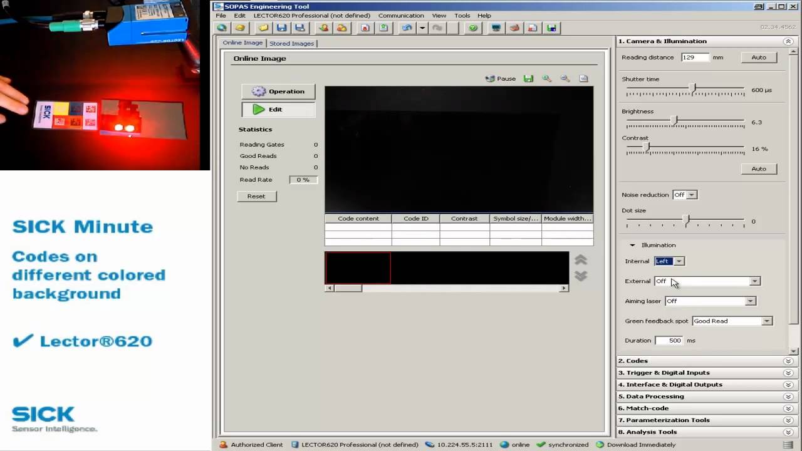
Task: Expand the 8. Analysis Tools section
Action: tap(788, 432)
